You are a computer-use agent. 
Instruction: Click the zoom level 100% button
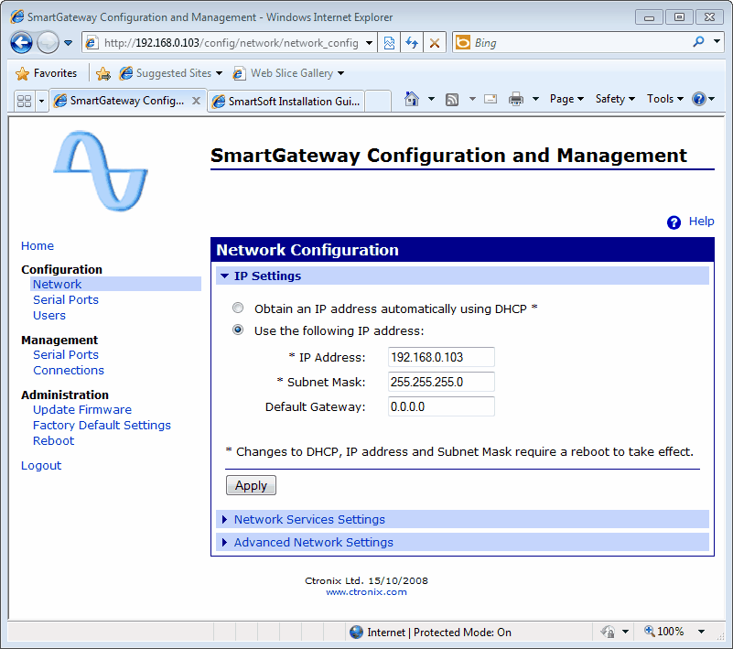(664, 632)
